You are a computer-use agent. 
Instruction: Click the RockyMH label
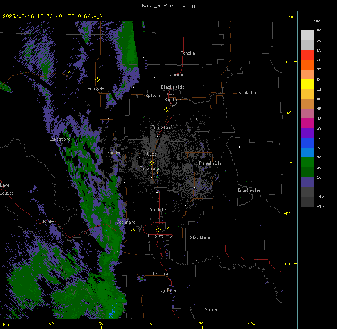point(96,89)
